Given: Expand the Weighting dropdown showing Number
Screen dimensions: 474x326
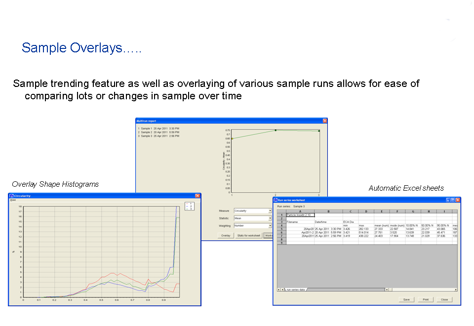Looking at the screenshot, I should (270, 226).
